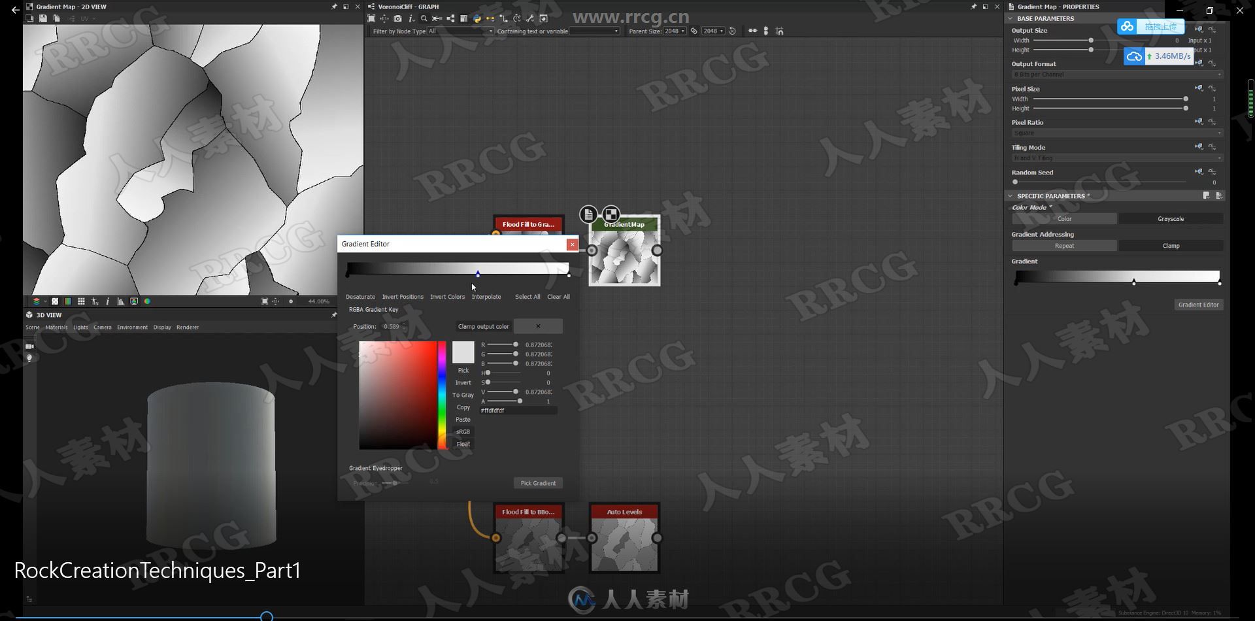Click the back arrow at top left

[15, 10]
